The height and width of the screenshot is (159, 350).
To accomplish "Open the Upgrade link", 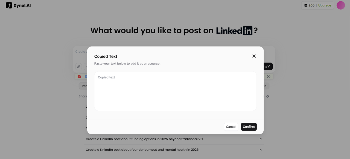I will 325,5.
